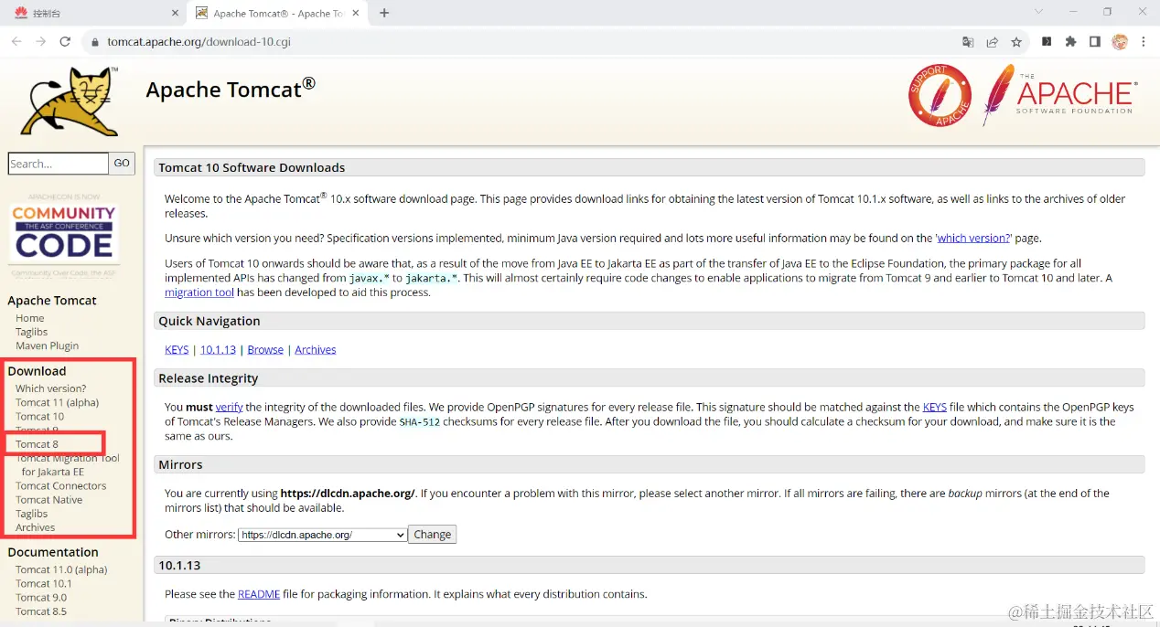This screenshot has height=627, width=1160.
Task: Toggle the browser side panel icon
Action: click(x=1095, y=42)
